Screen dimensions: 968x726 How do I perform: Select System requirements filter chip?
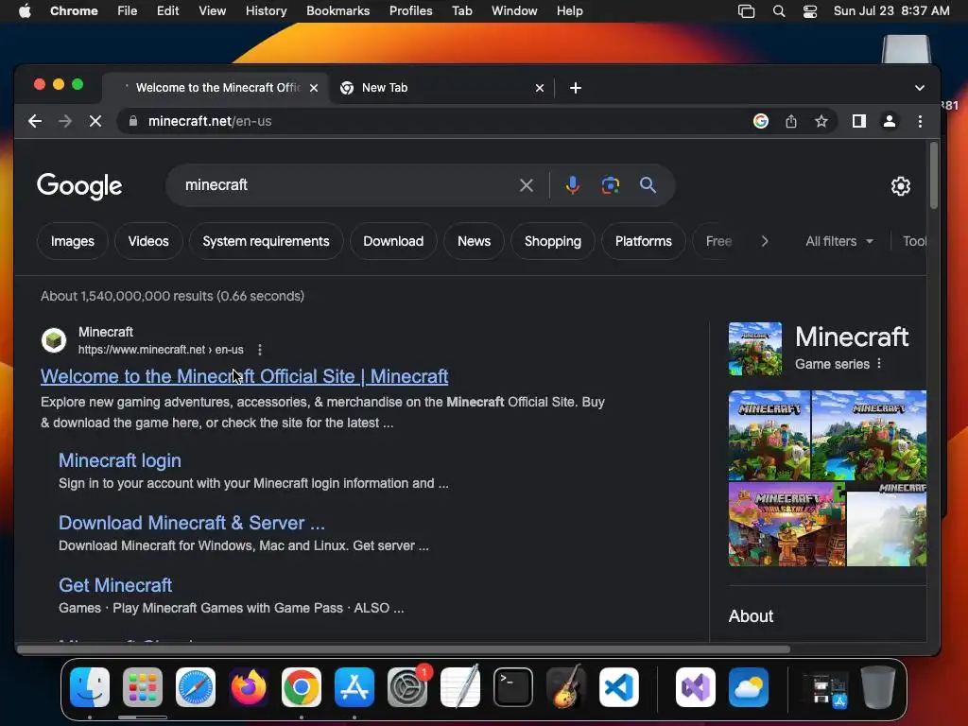(266, 241)
